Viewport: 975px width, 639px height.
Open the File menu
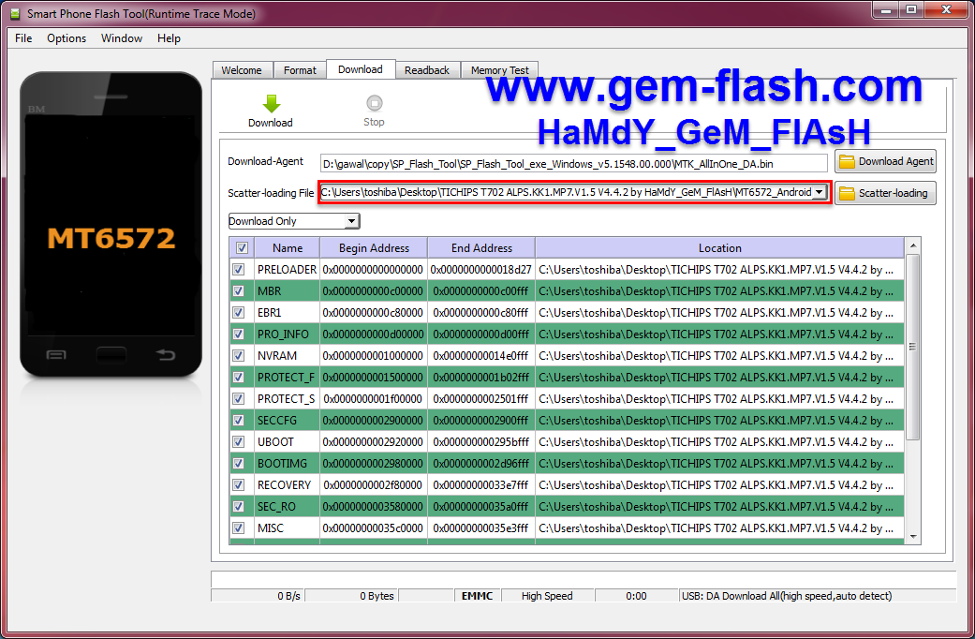point(23,38)
